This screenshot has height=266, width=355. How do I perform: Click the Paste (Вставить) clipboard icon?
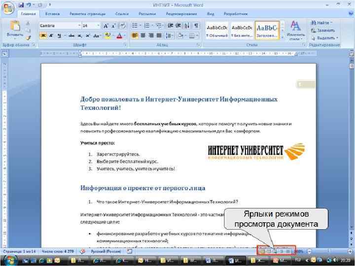(15, 26)
